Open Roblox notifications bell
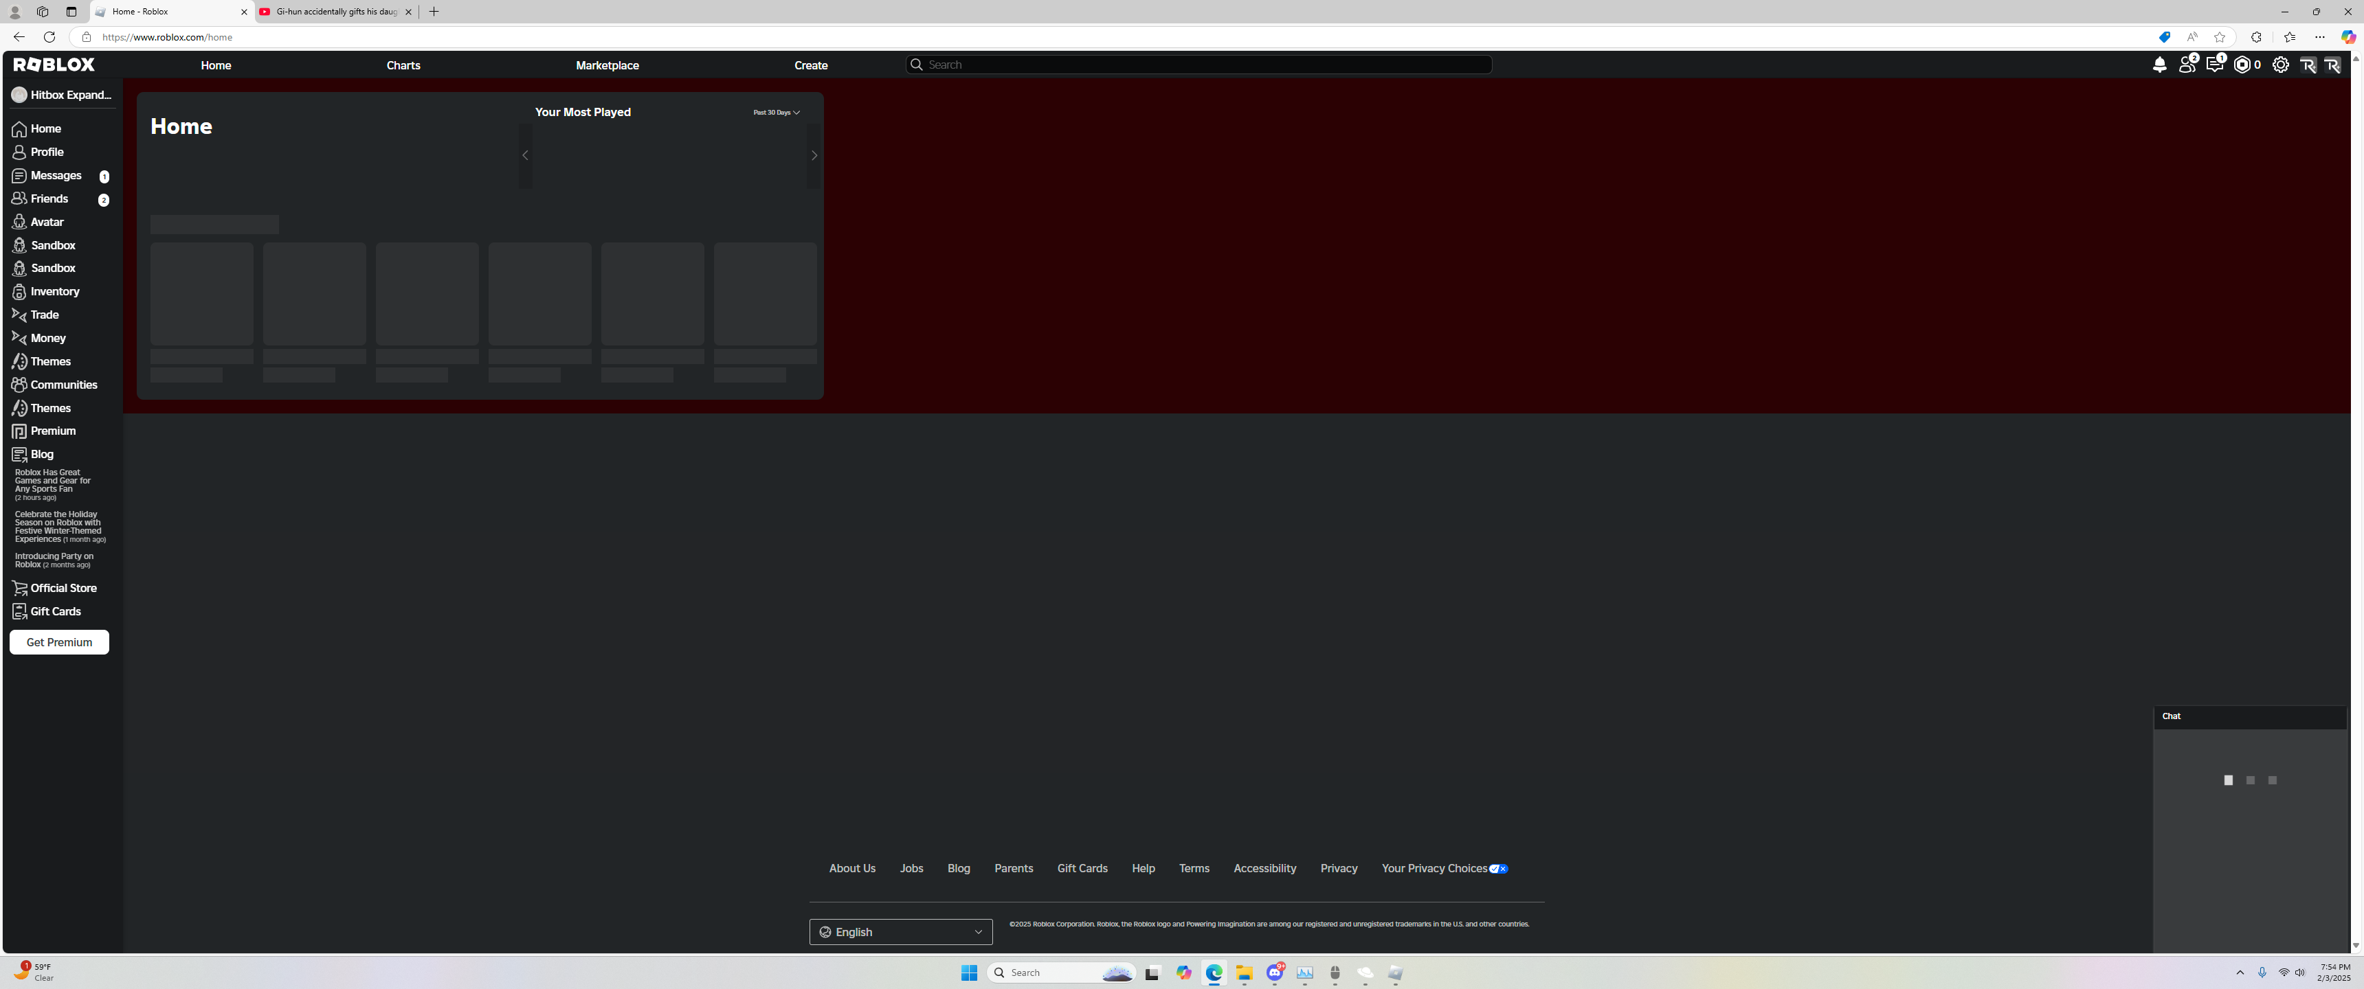Screen dimensions: 2364x989 pos(2159,65)
